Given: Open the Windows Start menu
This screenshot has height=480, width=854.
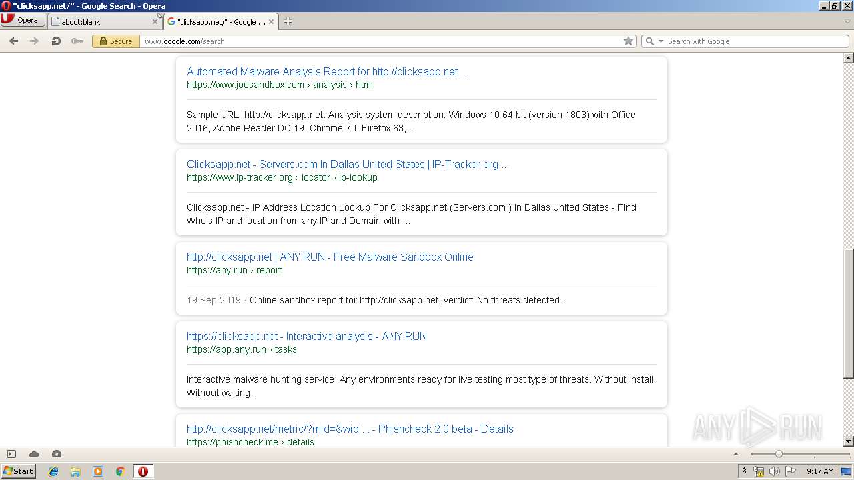Looking at the screenshot, I should (19, 471).
